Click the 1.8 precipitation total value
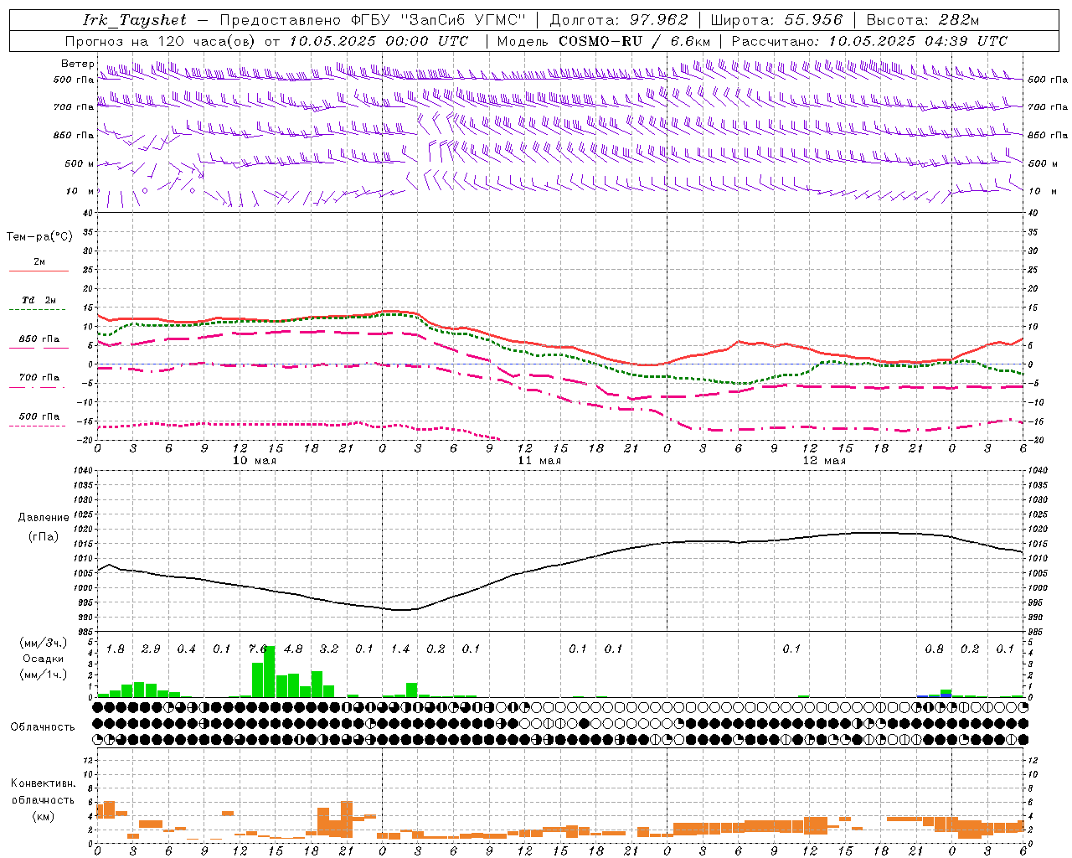 [x=116, y=649]
